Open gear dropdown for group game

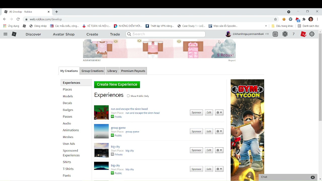(219, 131)
